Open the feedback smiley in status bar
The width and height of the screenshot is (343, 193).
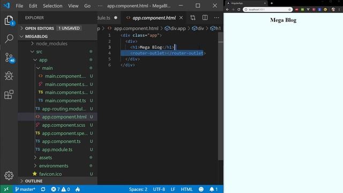[x=201, y=189]
